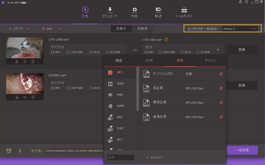
Task: Open the ツールボックス toolbox section
Action: (x=184, y=12)
